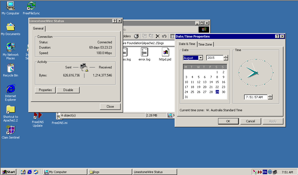Select day 31 in the calendar

[x=186, y=97]
